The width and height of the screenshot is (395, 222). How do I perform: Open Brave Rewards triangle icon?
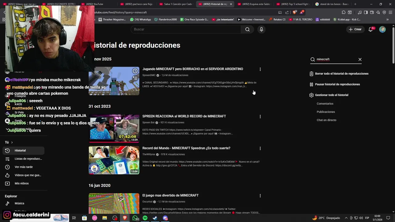tap(302, 12)
